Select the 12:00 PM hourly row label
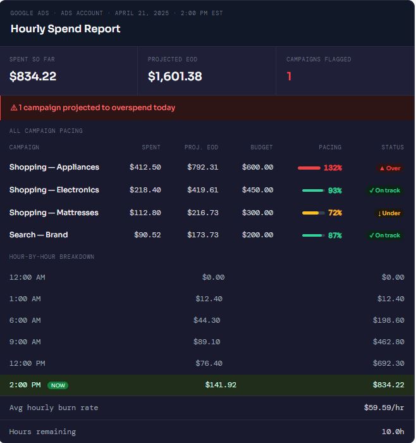 click(27, 363)
